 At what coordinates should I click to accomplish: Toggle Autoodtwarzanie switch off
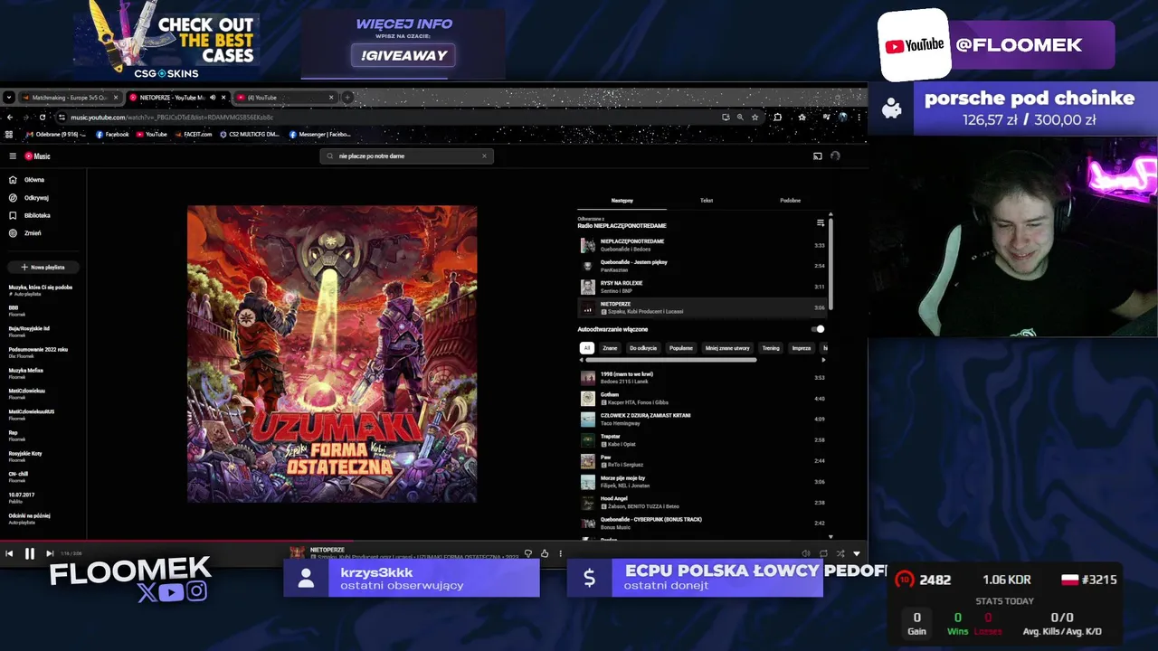point(818,329)
